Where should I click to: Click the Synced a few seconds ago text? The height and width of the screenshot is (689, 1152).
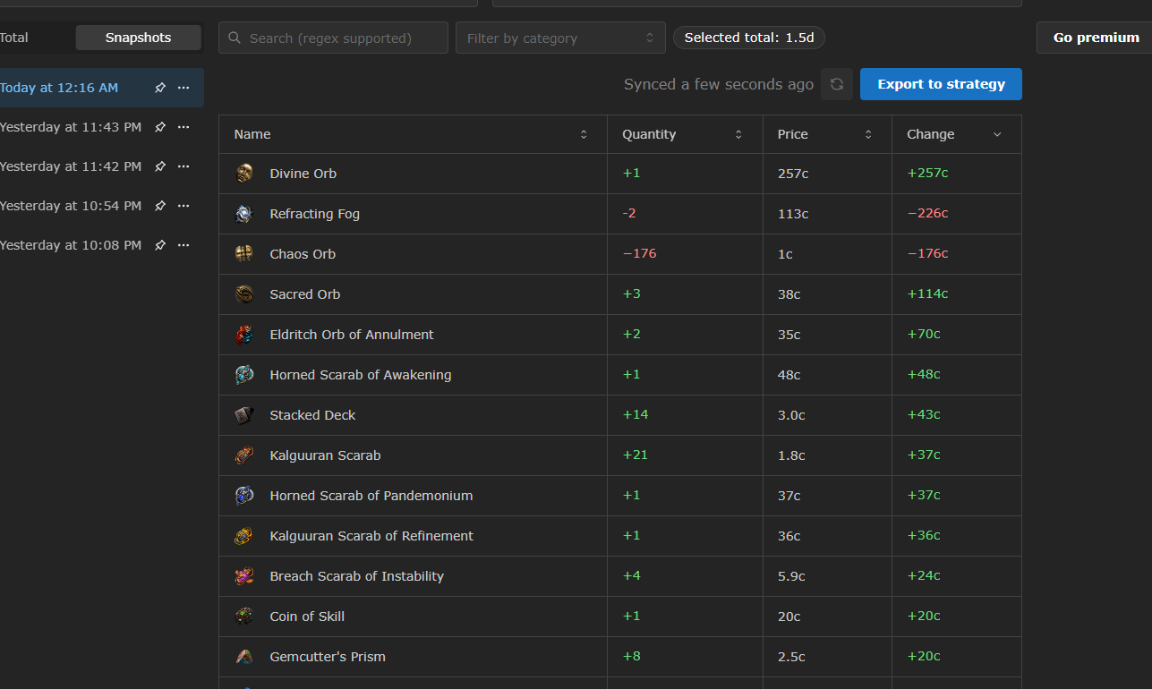coord(719,84)
